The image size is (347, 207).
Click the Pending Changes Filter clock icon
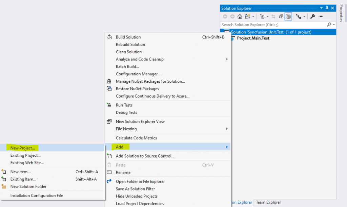(263, 16)
